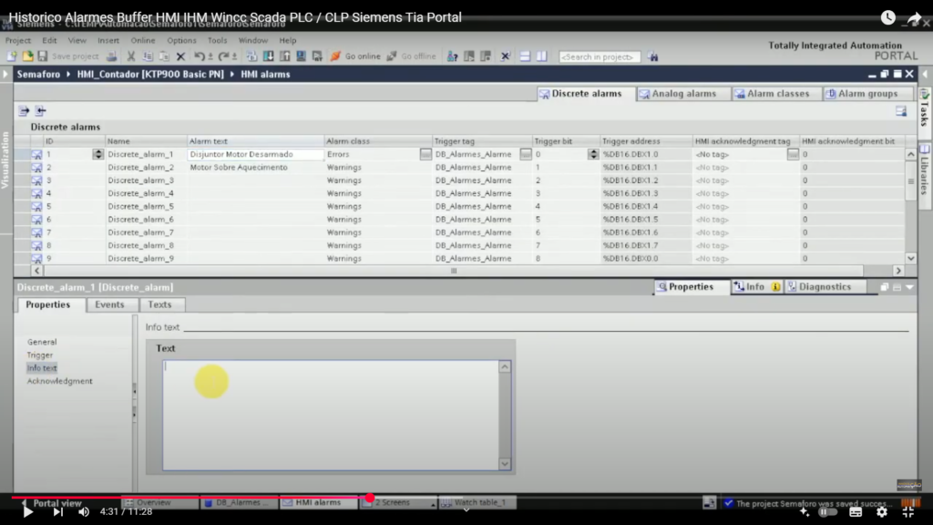Click Go online in the toolbar
The width and height of the screenshot is (933, 525).
(x=356, y=57)
